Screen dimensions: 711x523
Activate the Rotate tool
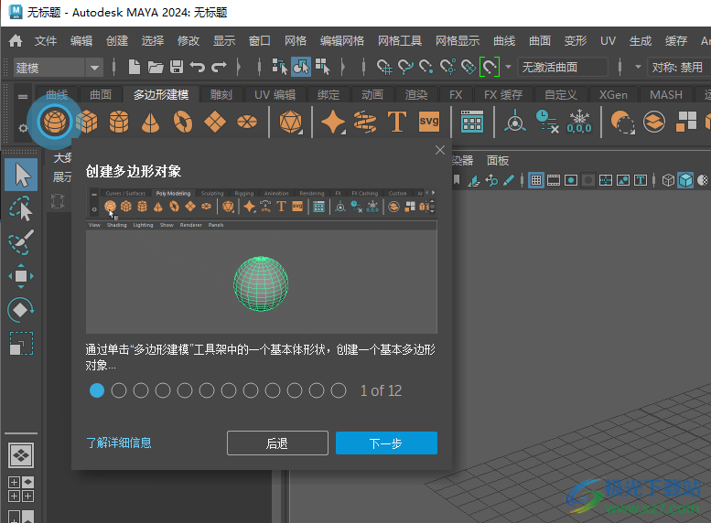tap(21, 310)
